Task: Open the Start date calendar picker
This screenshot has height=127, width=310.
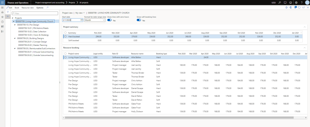Action: [82, 20]
